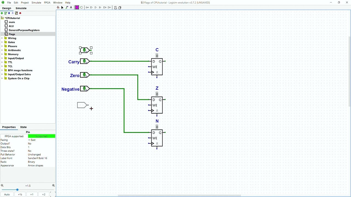This screenshot has height=197, width=351.
Task: Move circuit up with blue arrow
Action: 9,13
